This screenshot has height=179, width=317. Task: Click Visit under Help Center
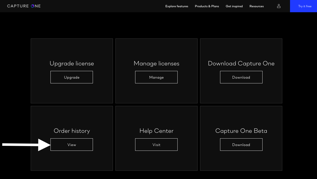[x=156, y=145]
